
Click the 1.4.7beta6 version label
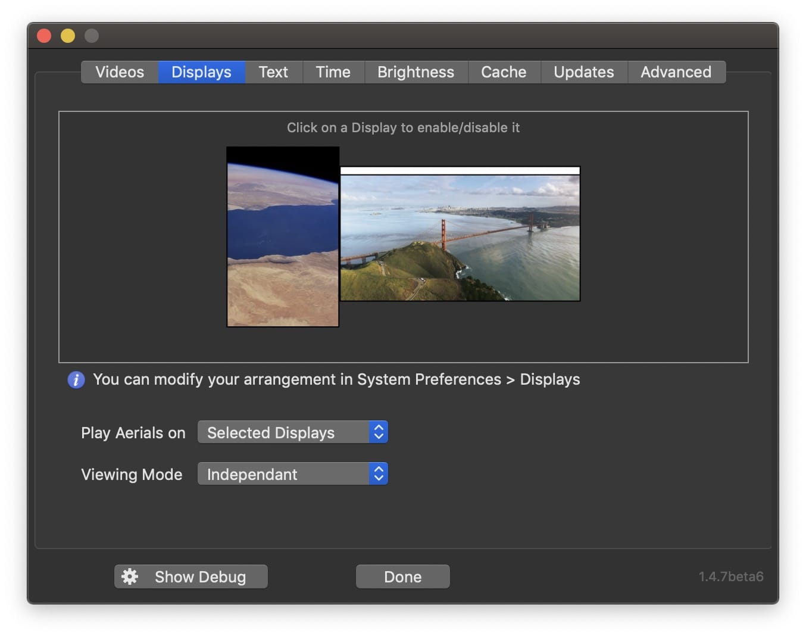tap(731, 576)
